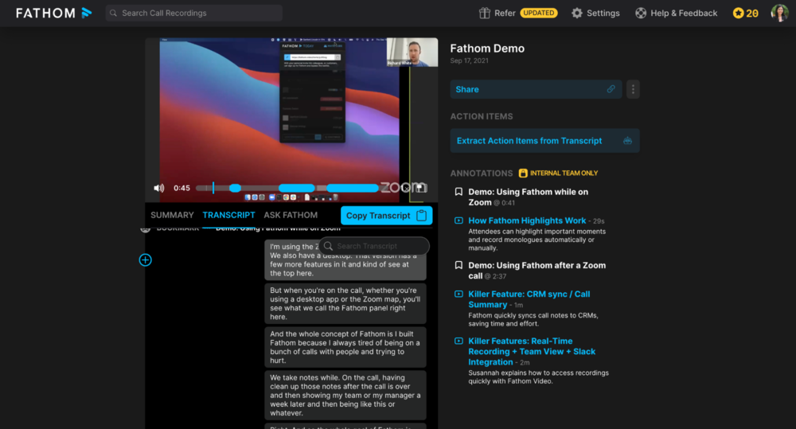
Task: Switch to the TRANSCRIPT tab
Action: click(229, 215)
